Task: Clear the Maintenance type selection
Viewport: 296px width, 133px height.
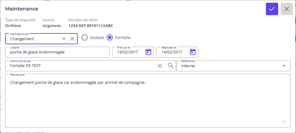Action: tap(72, 39)
